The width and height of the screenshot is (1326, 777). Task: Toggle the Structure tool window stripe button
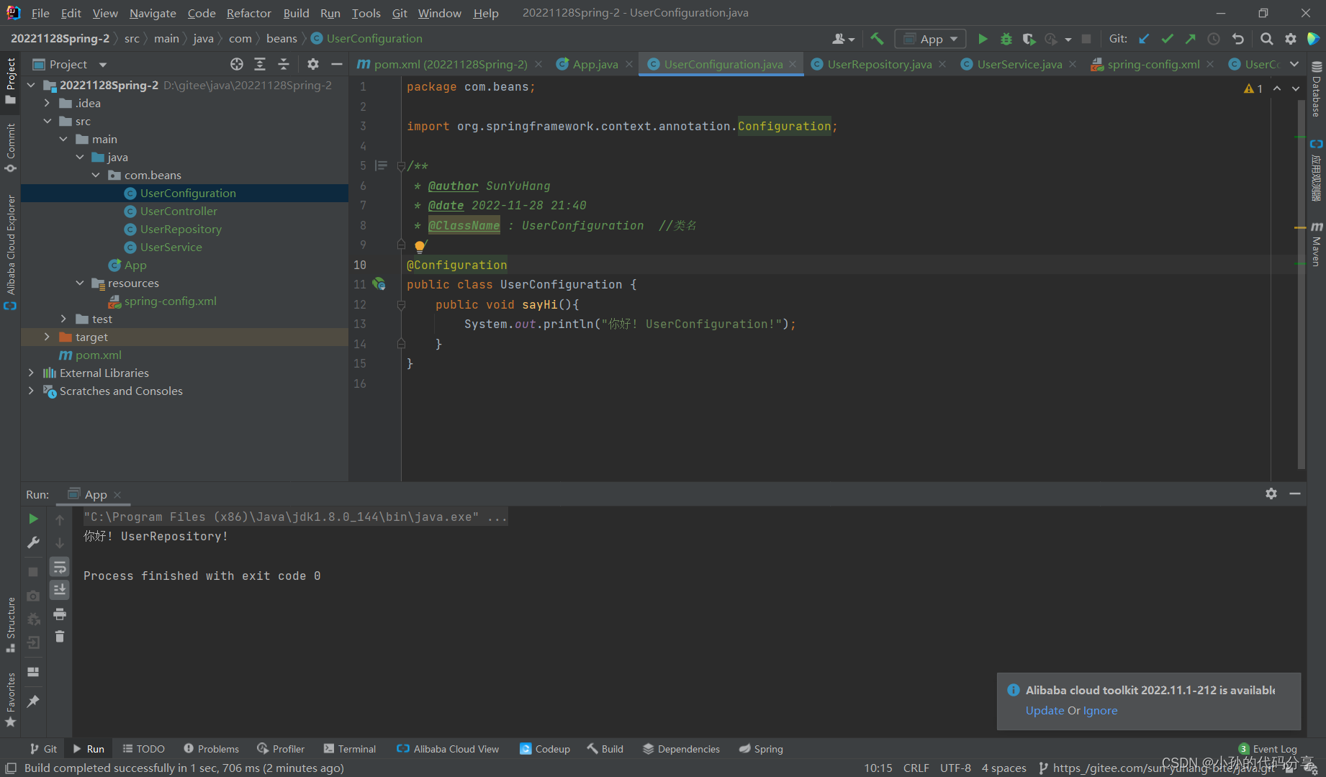(10, 624)
